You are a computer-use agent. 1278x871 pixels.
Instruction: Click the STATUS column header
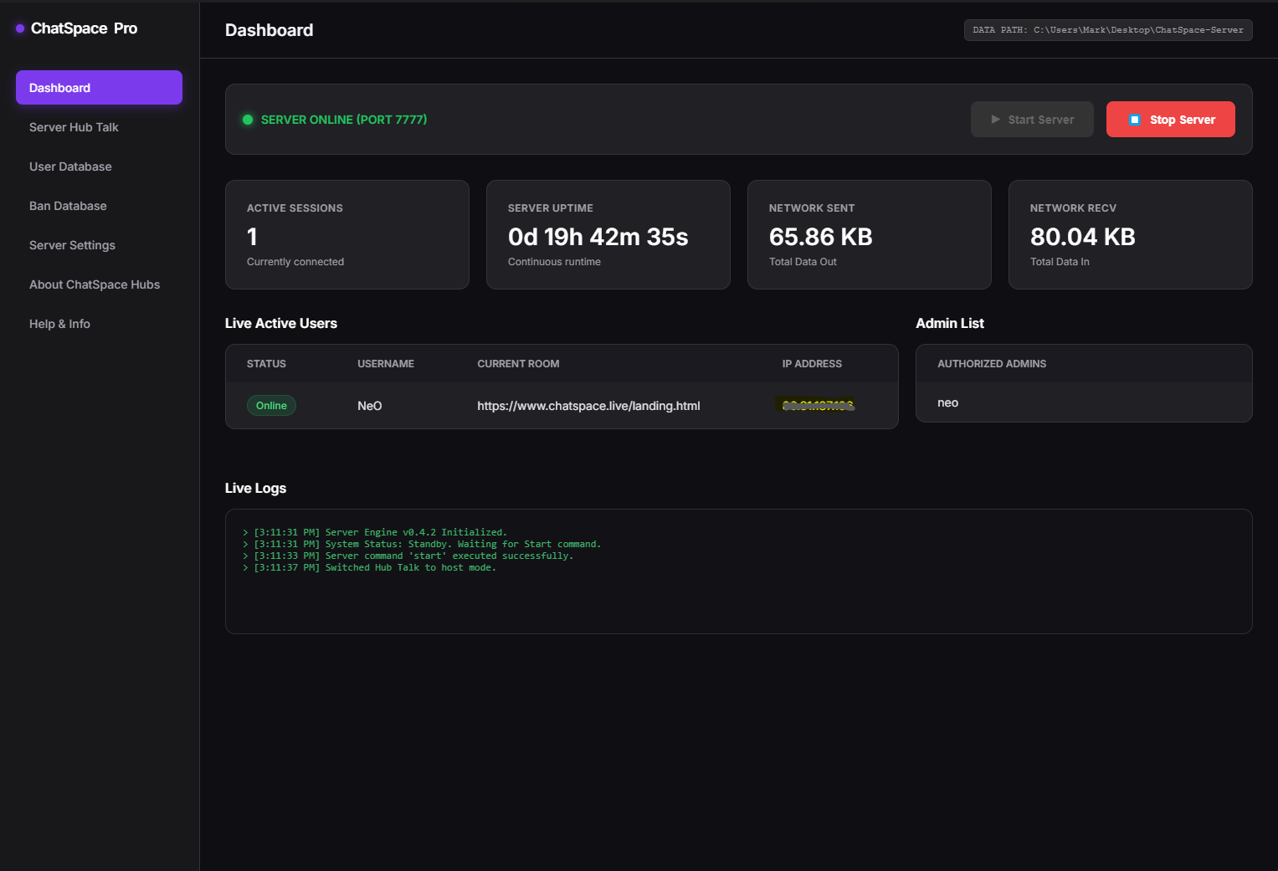[266, 364]
